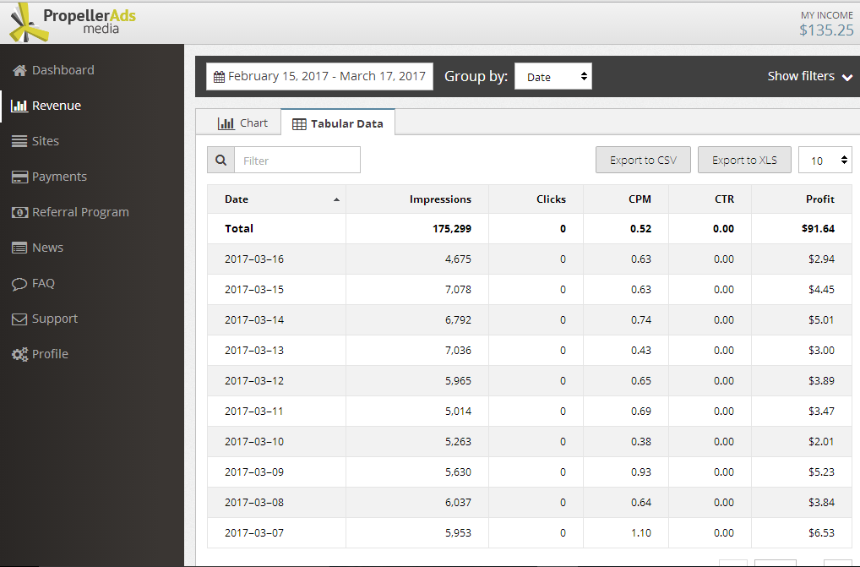Open the Group by Date dropdown

(x=552, y=76)
